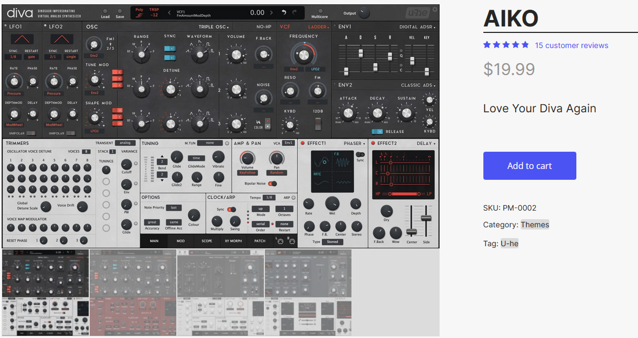Click the Noise level knob
Image resolution: width=638 pixels, height=338 pixels.
tap(264, 98)
